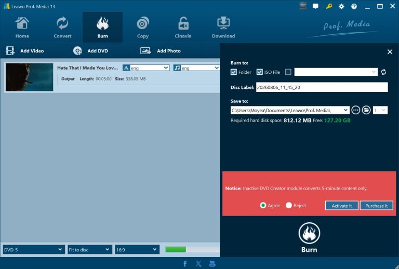Click Add Video button

pos(25,51)
